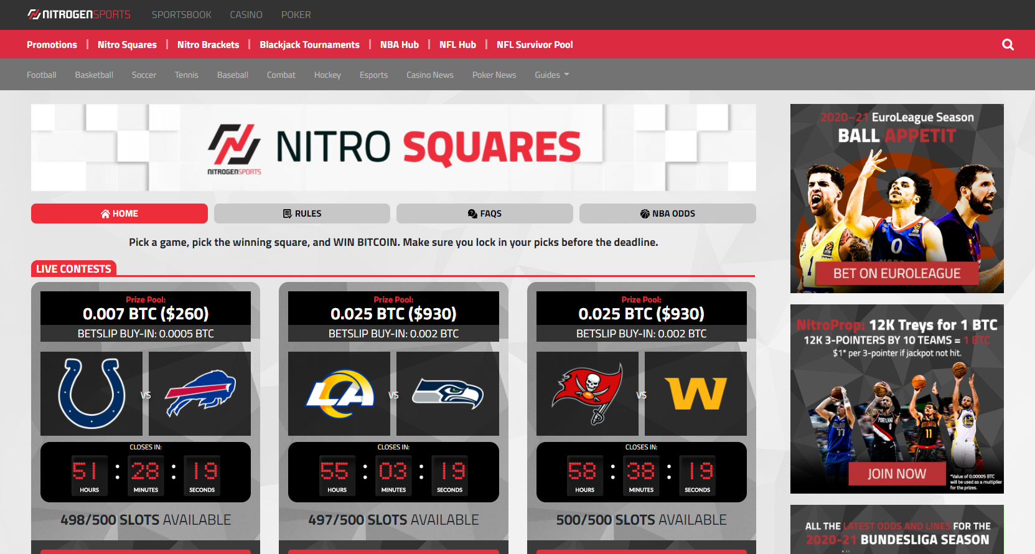Click 497/500 SLOTS AVAILABLE text
This screenshot has height=554, width=1035.
coord(393,520)
